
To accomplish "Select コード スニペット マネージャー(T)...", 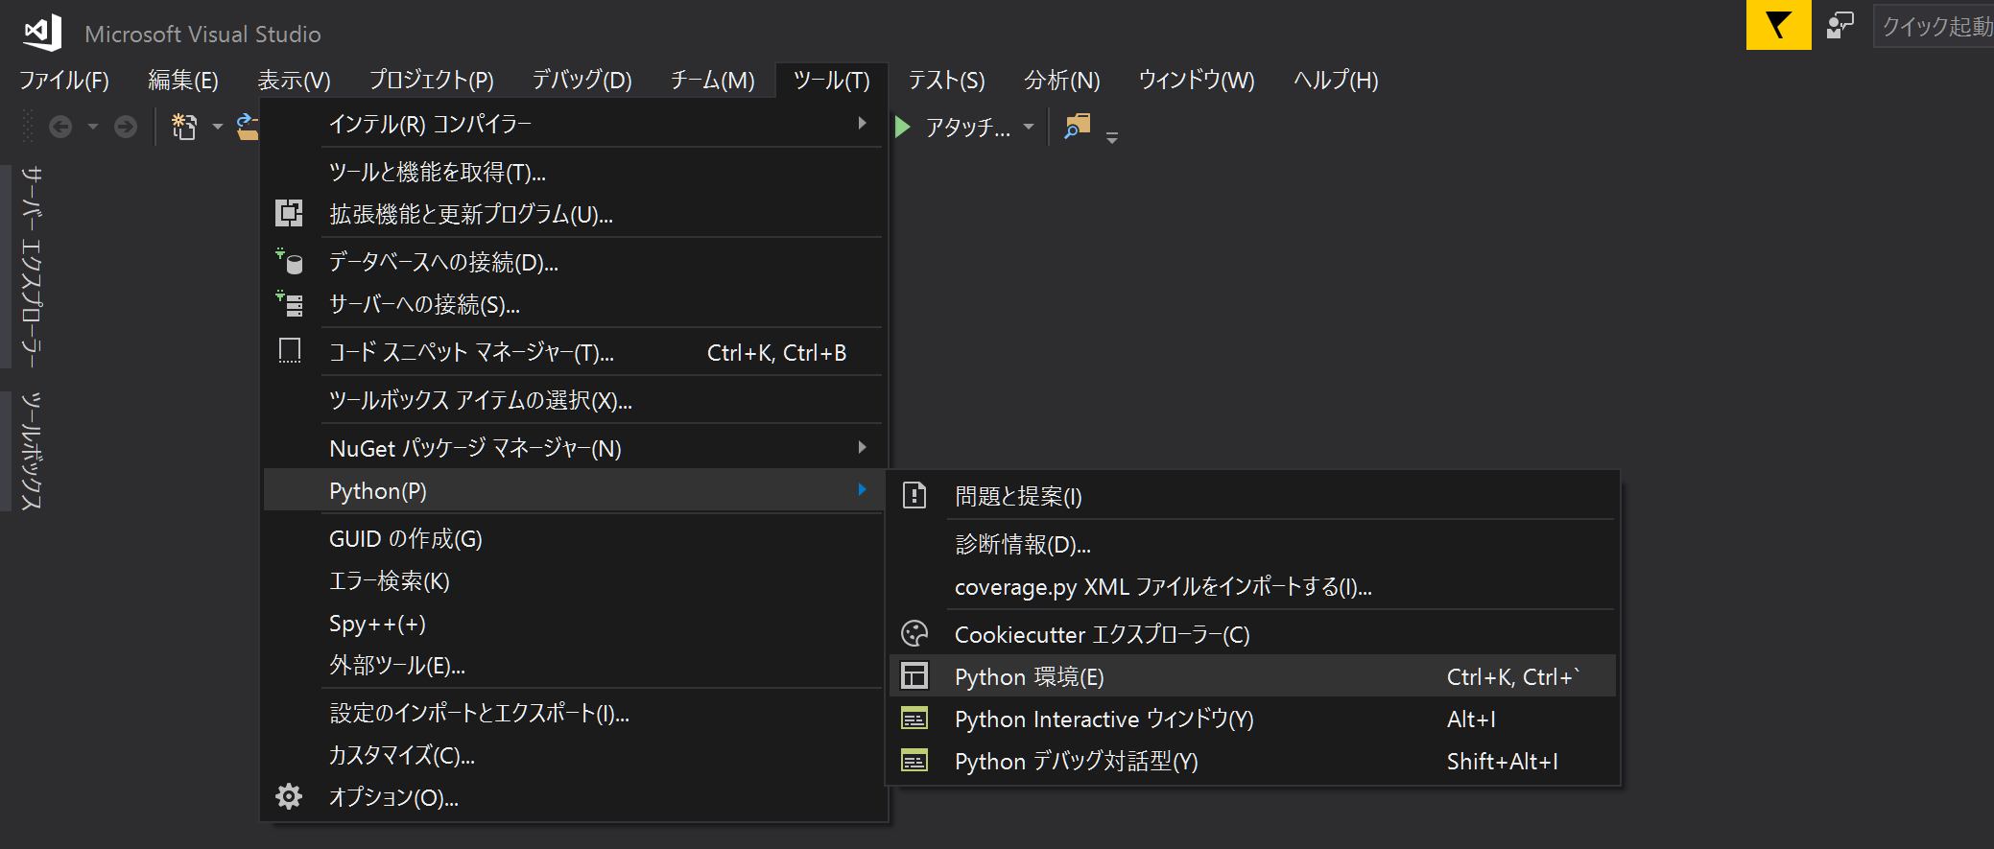I will click(x=573, y=352).
